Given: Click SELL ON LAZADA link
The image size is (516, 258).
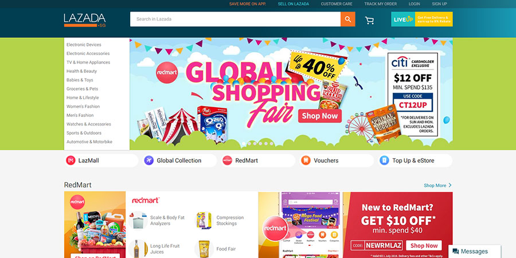Looking at the screenshot, I should click(x=293, y=4).
